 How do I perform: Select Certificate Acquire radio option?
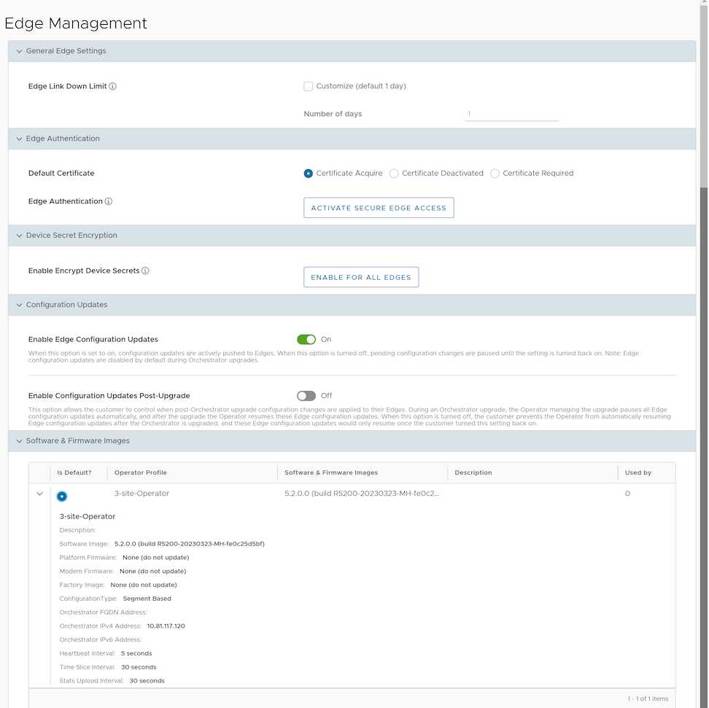[x=309, y=174]
